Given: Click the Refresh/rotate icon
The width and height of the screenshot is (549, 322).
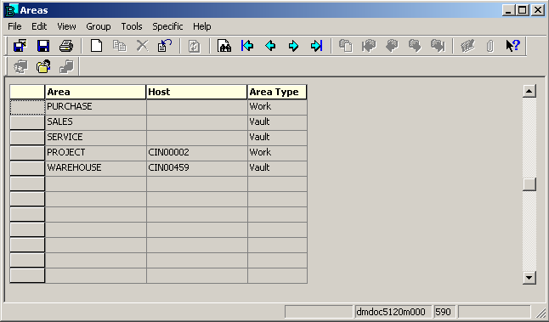Looking at the screenshot, I should tap(194, 46).
